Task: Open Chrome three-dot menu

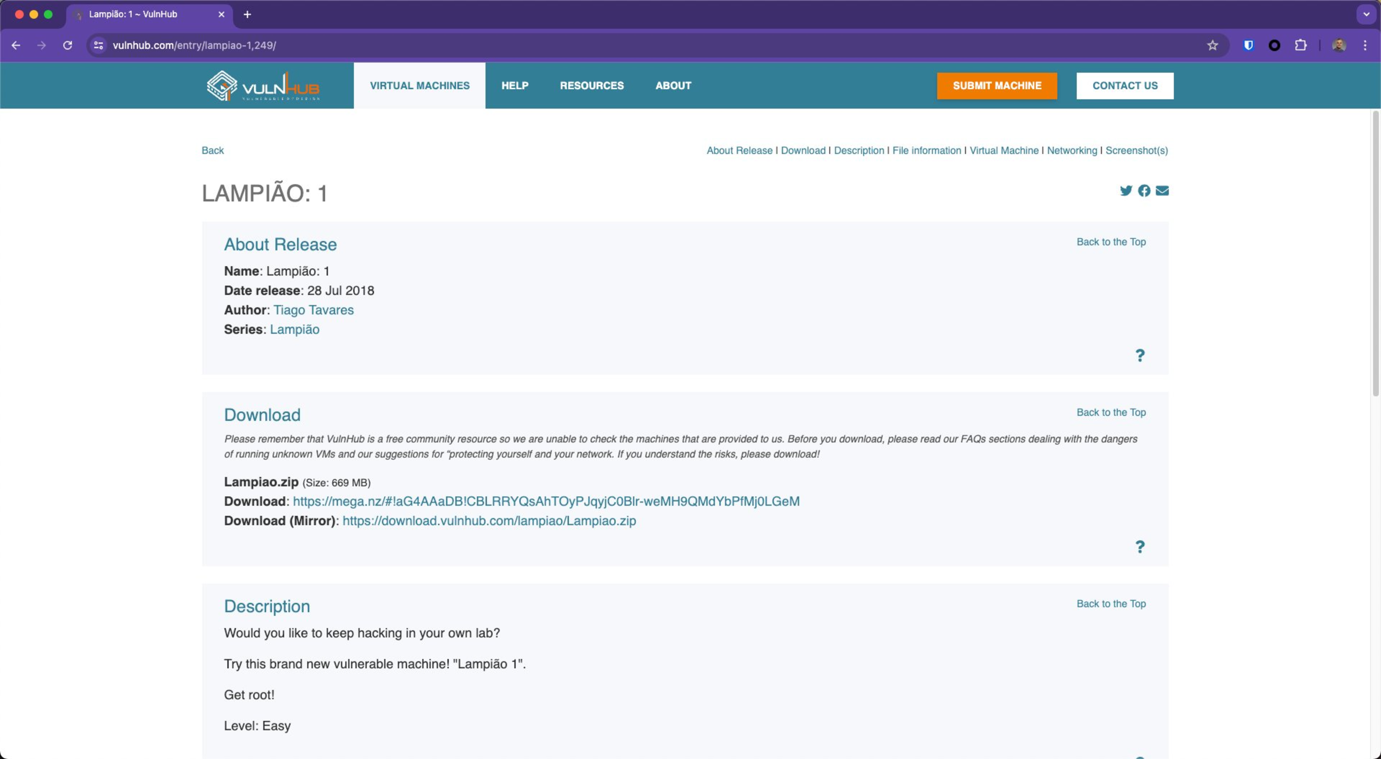Action: [x=1365, y=45]
